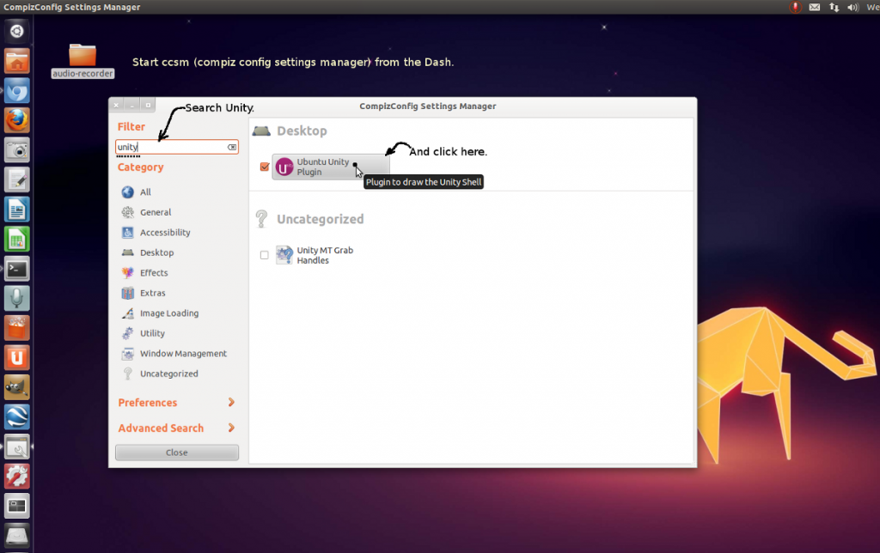Open the audio-recorder folder on desktop

point(82,60)
